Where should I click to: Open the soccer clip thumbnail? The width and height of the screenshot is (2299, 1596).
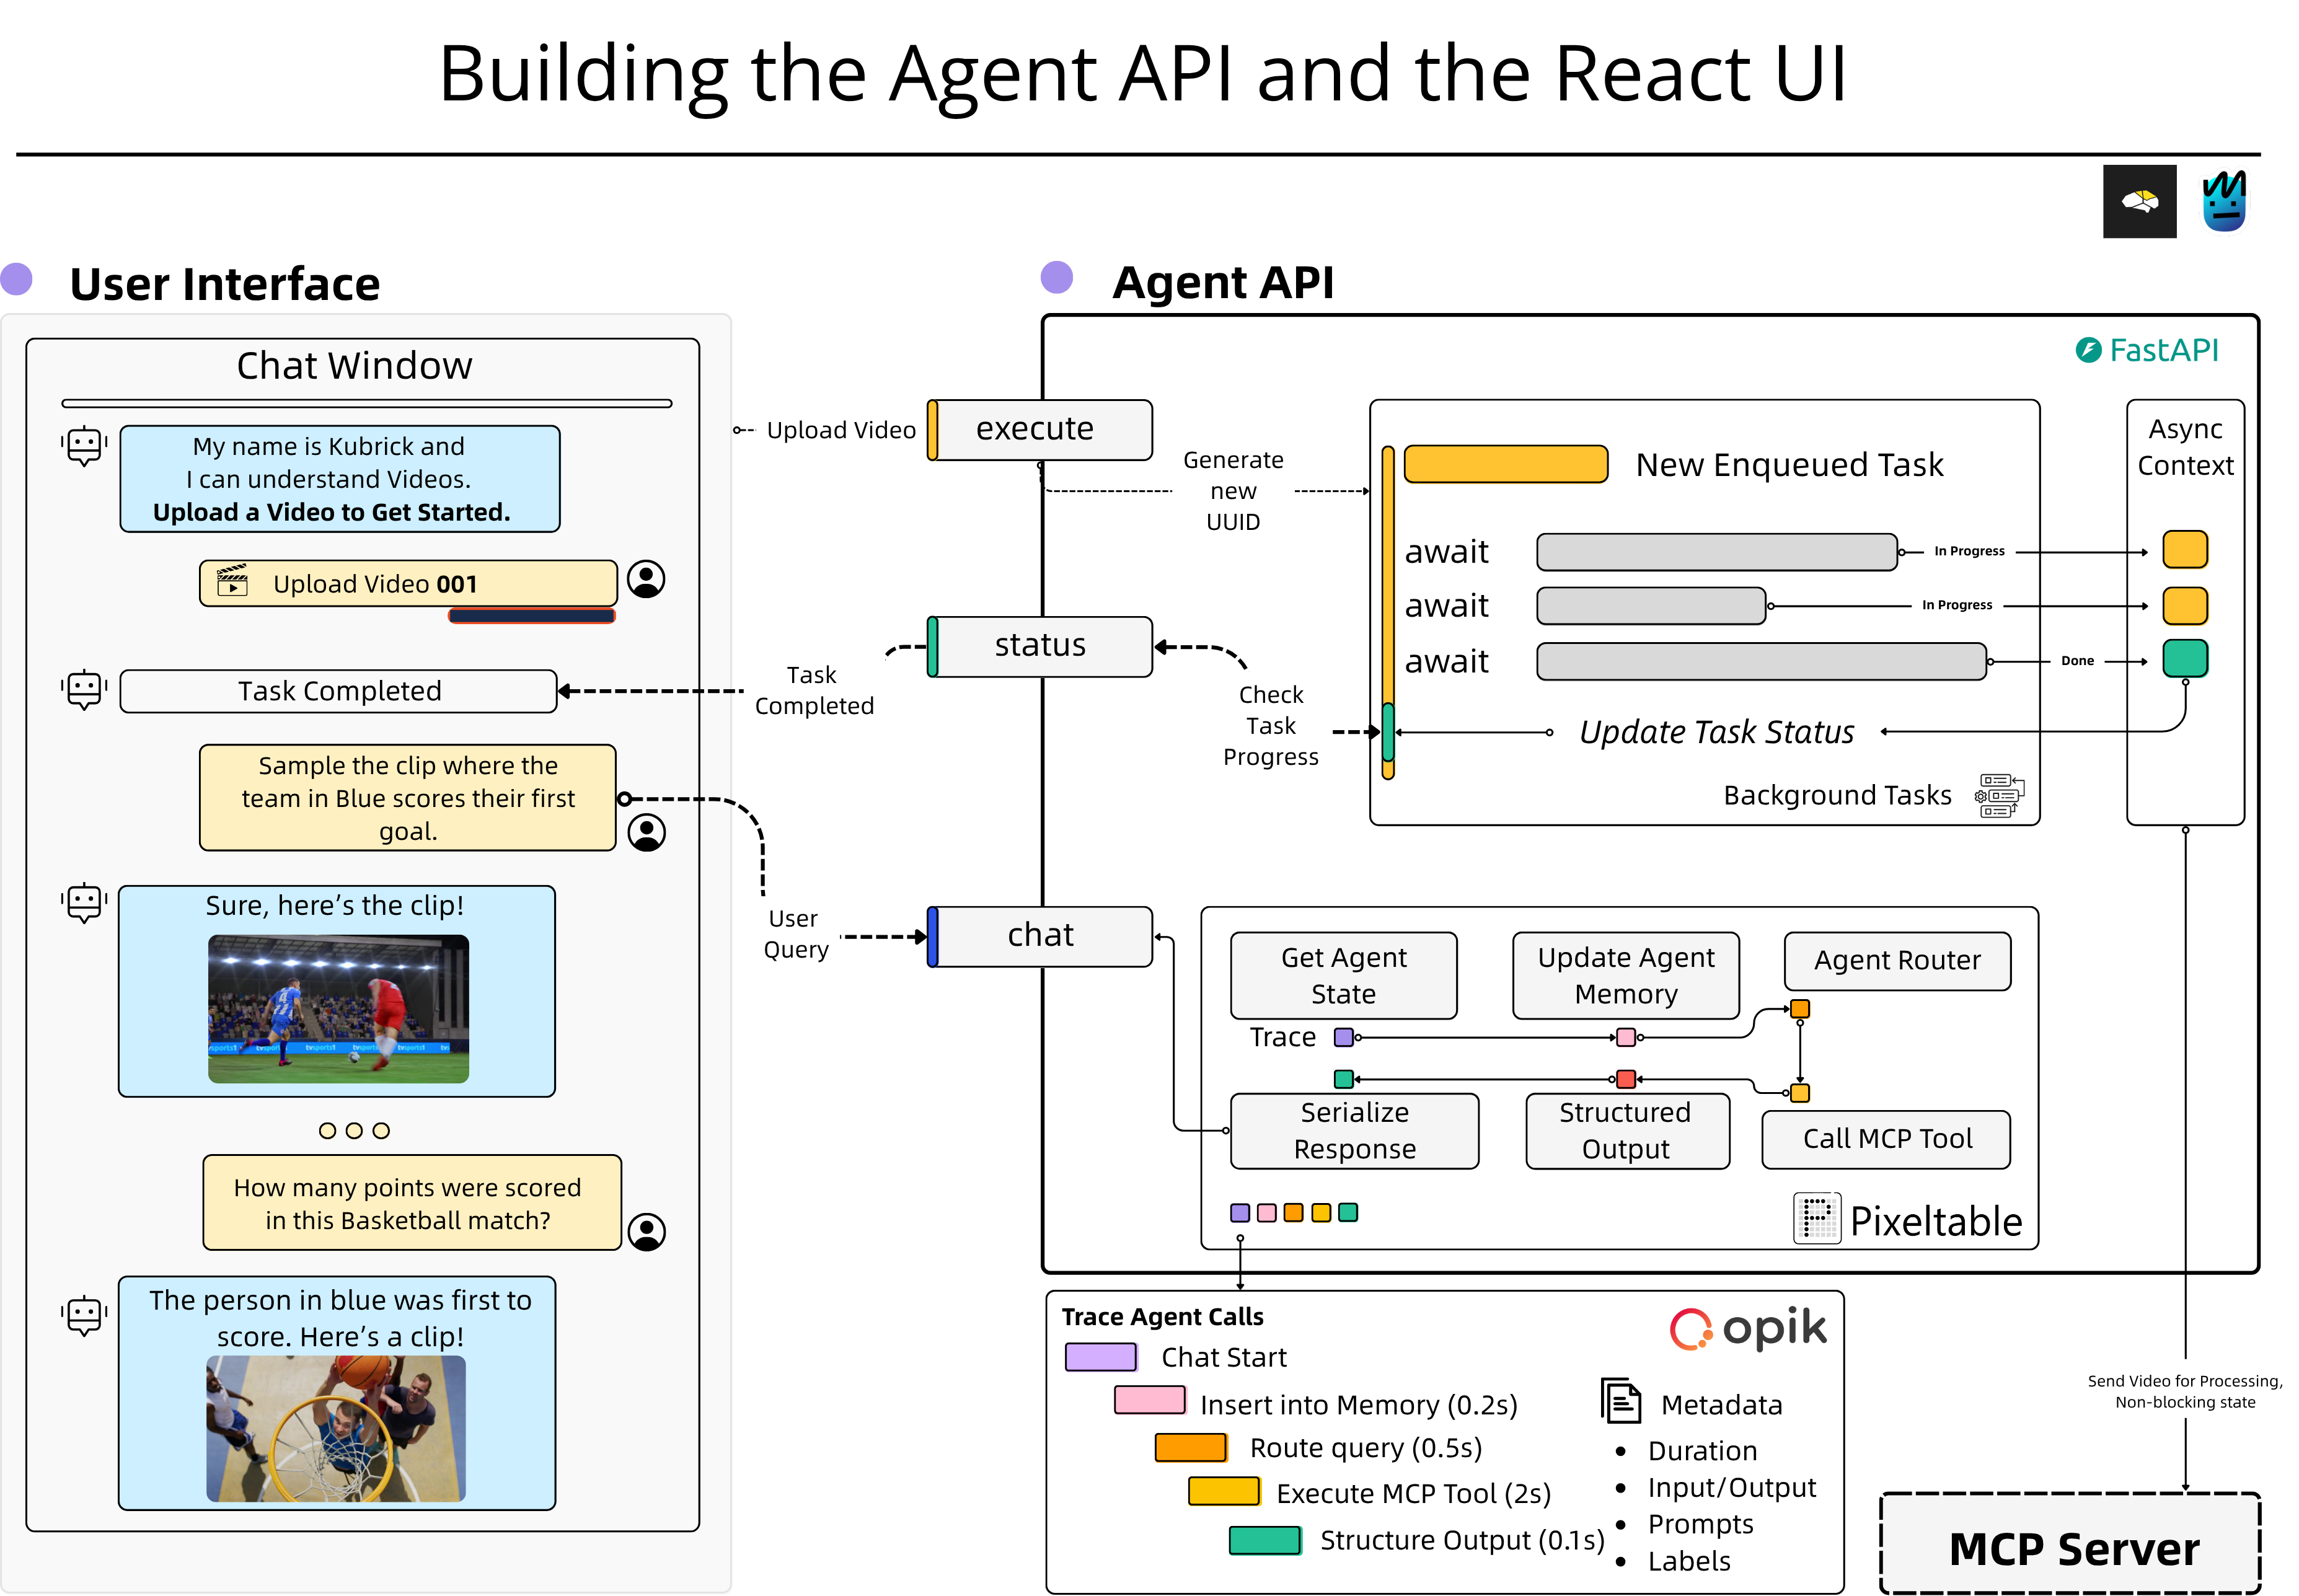click(338, 1008)
